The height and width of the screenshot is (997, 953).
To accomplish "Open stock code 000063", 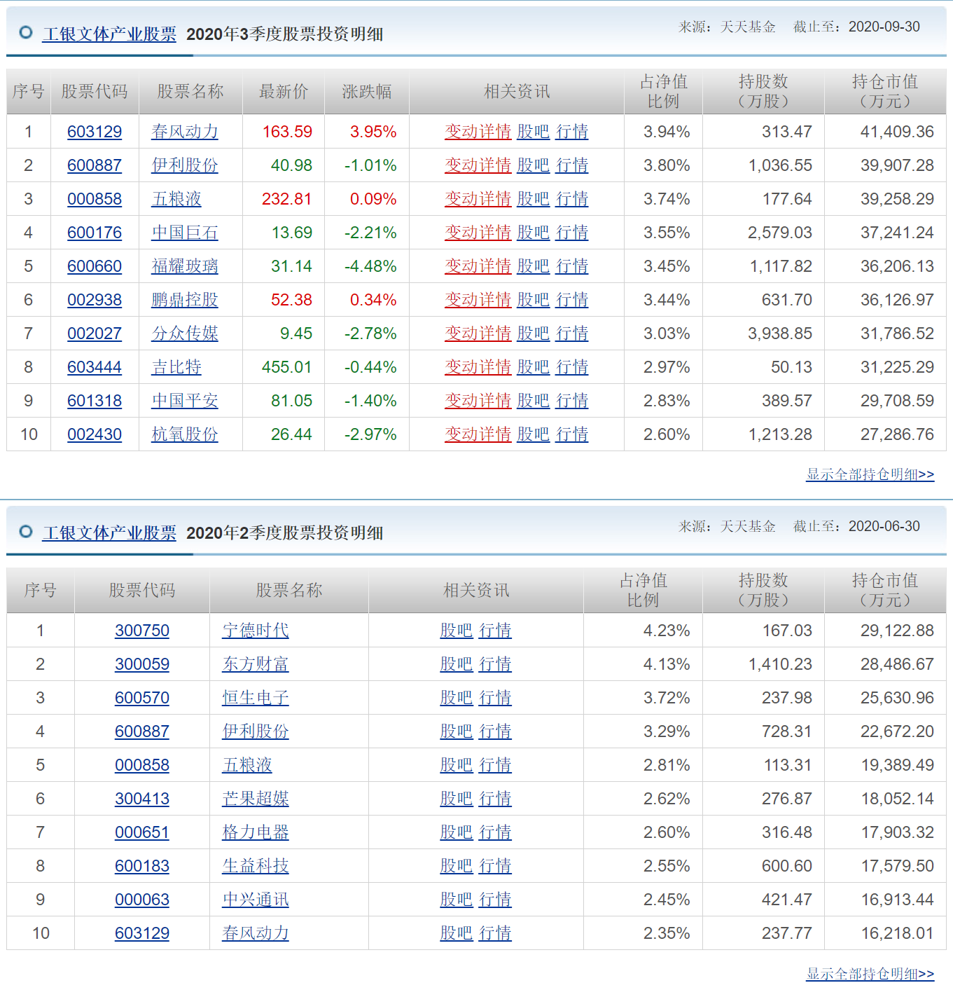I will pos(142,900).
